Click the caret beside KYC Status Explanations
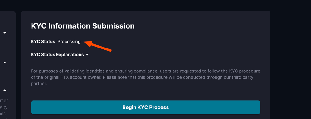Screen dimensions: 311x119 (87, 55)
